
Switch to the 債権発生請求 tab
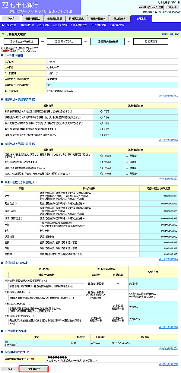[x=55, y=19]
